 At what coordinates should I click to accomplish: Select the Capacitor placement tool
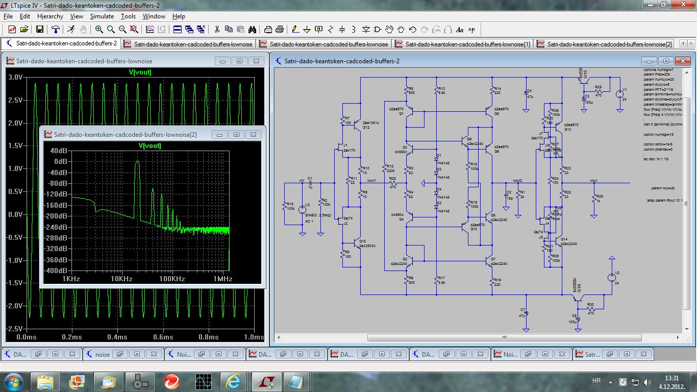[x=342, y=29]
